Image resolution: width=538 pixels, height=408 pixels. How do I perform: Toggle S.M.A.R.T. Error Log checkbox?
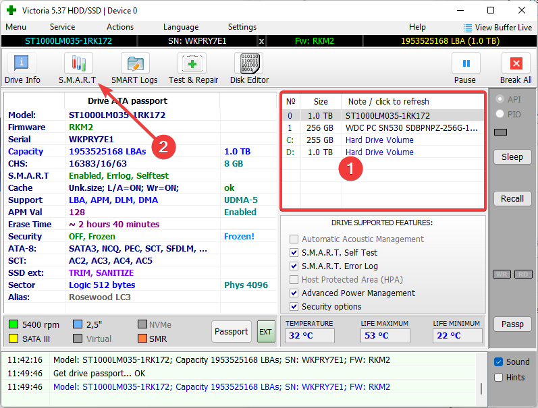click(294, 266)
